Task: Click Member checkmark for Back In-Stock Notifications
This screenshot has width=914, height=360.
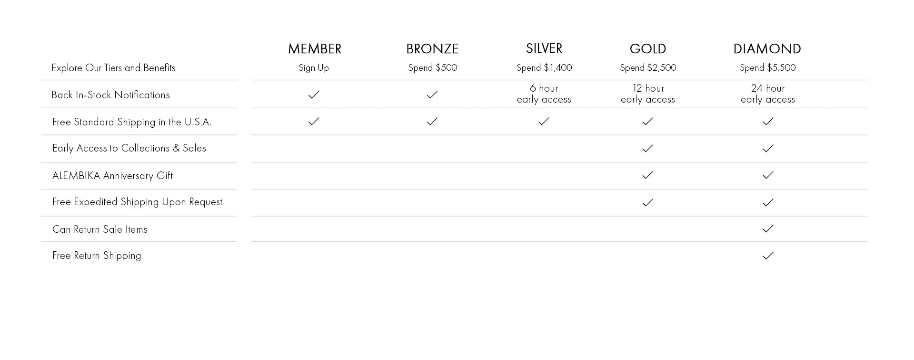Action: point(314,95)
